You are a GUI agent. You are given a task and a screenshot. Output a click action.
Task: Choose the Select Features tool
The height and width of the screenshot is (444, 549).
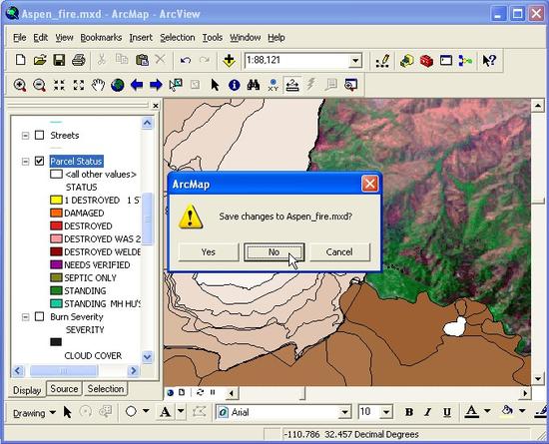pos(176,85)
